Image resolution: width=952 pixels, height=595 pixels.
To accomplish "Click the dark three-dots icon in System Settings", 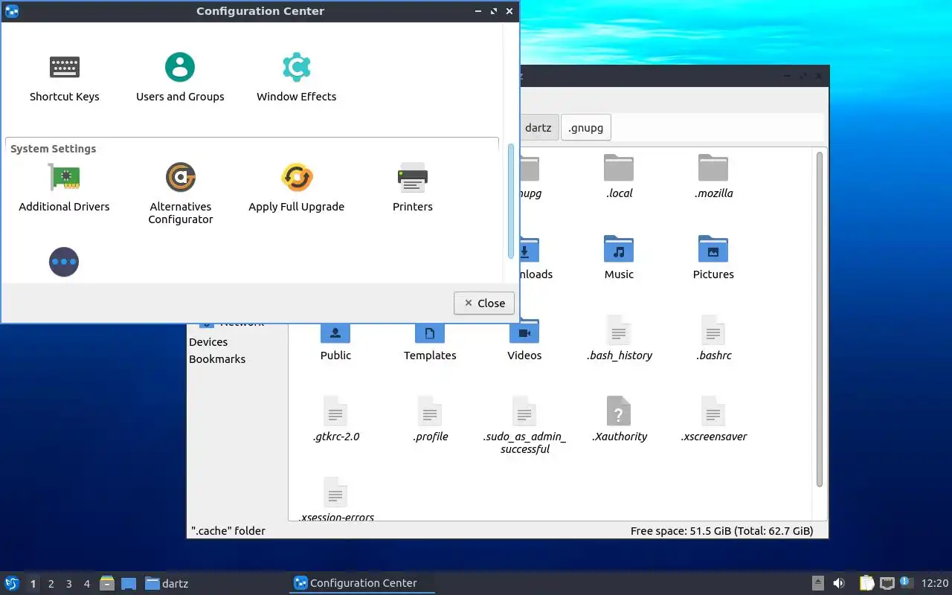I will click(x=64, y=262).
